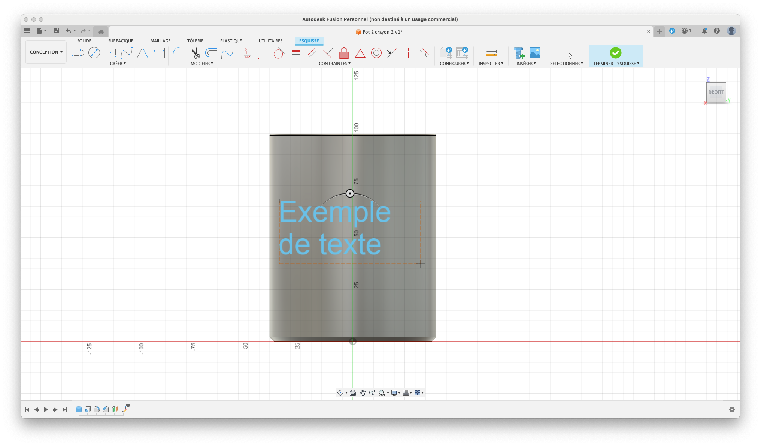Image resolution: width=761 pixels, height=446 pixels.
Task: Click Terminer l'esquisse green checkmark
Action: click(x=615, y=53)
